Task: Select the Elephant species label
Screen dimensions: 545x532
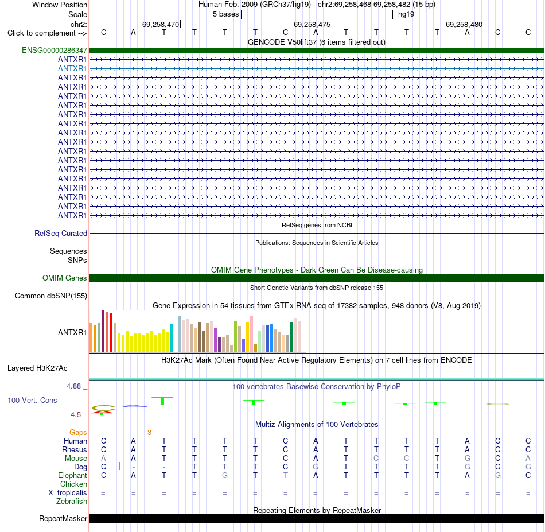Action: tap(73, 475)
